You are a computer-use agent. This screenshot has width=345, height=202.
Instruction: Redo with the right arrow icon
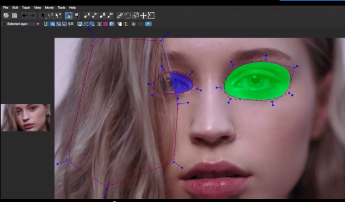[32, 16]
